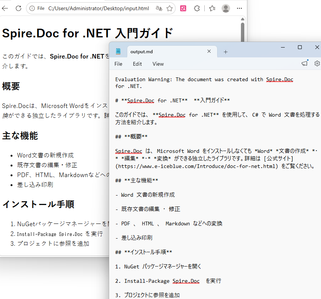Click the 'Spire.Doc for .NET 入門ガイド' page title

(88, 33)
